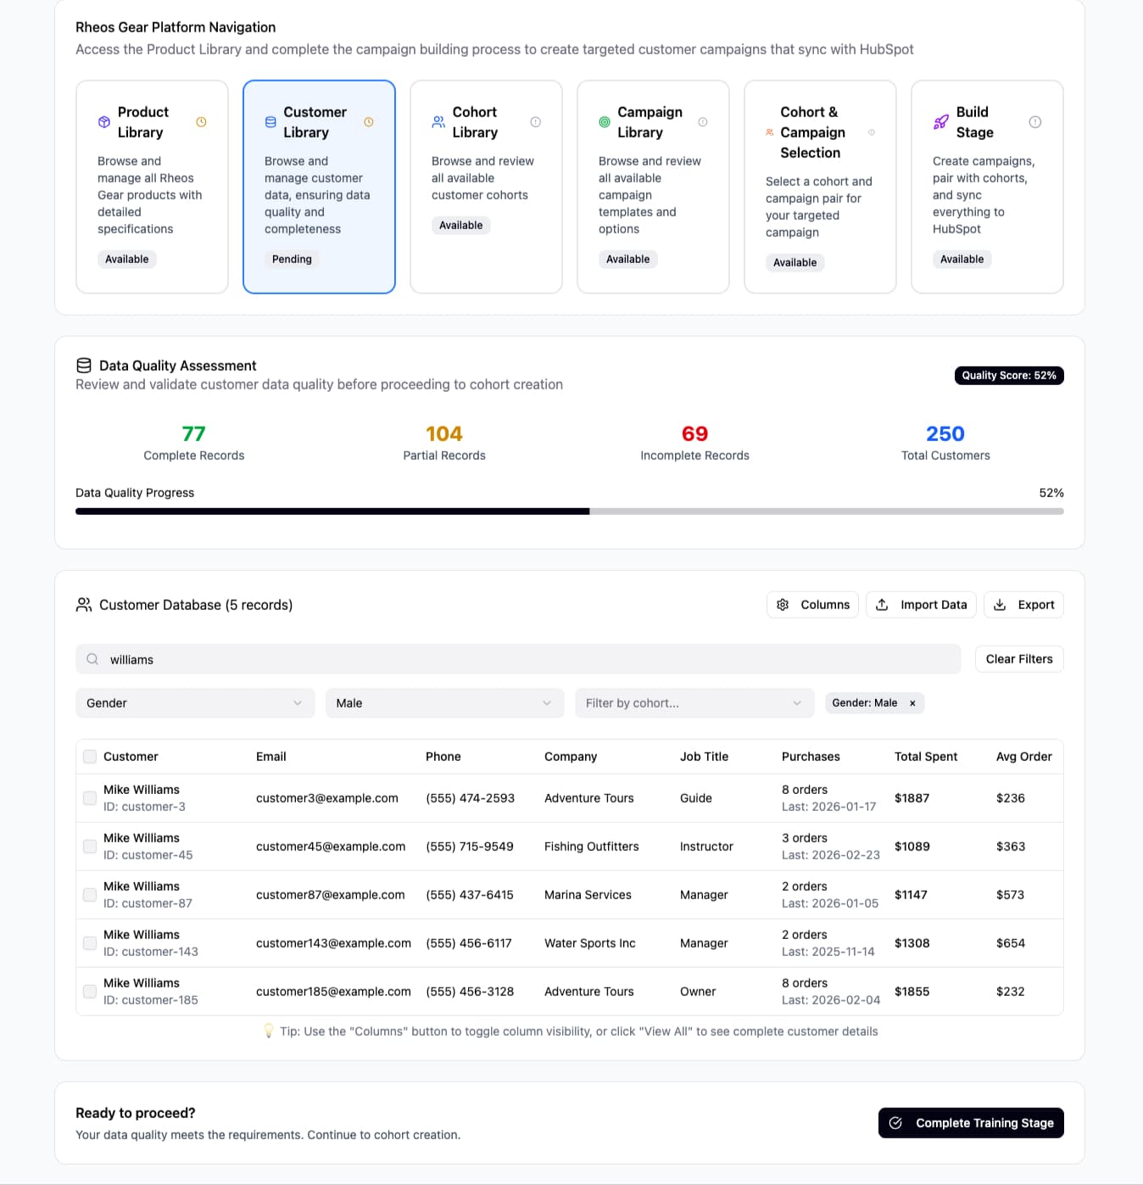Click the Complete Training Stage button
Image resolution: width=1143 pixels, height=1185 pixels.
tap(970, 1122)
